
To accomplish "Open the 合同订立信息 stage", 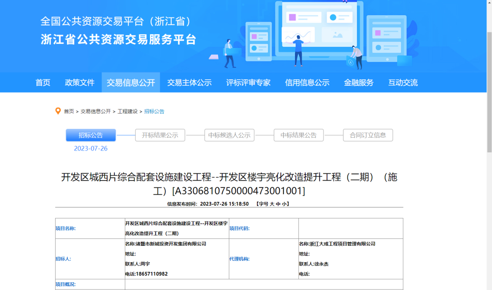I will point(368,135).
